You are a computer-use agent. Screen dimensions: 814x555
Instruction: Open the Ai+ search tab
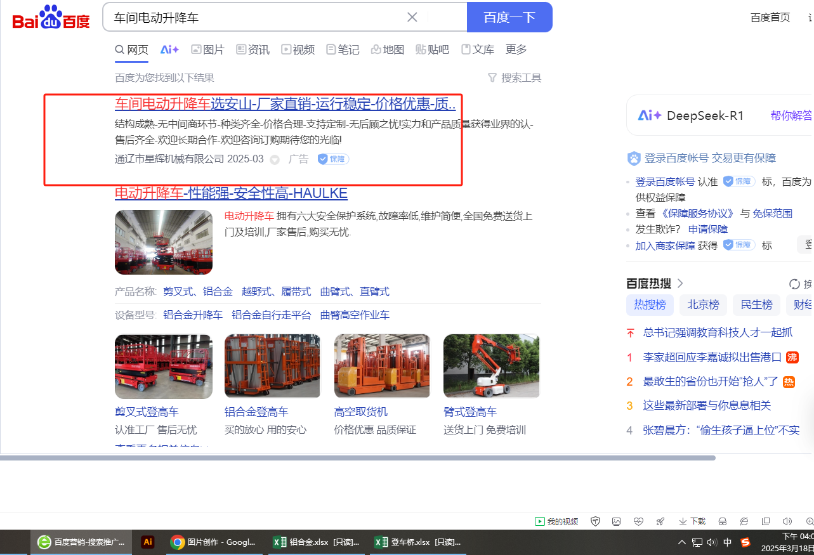[169, 49]
